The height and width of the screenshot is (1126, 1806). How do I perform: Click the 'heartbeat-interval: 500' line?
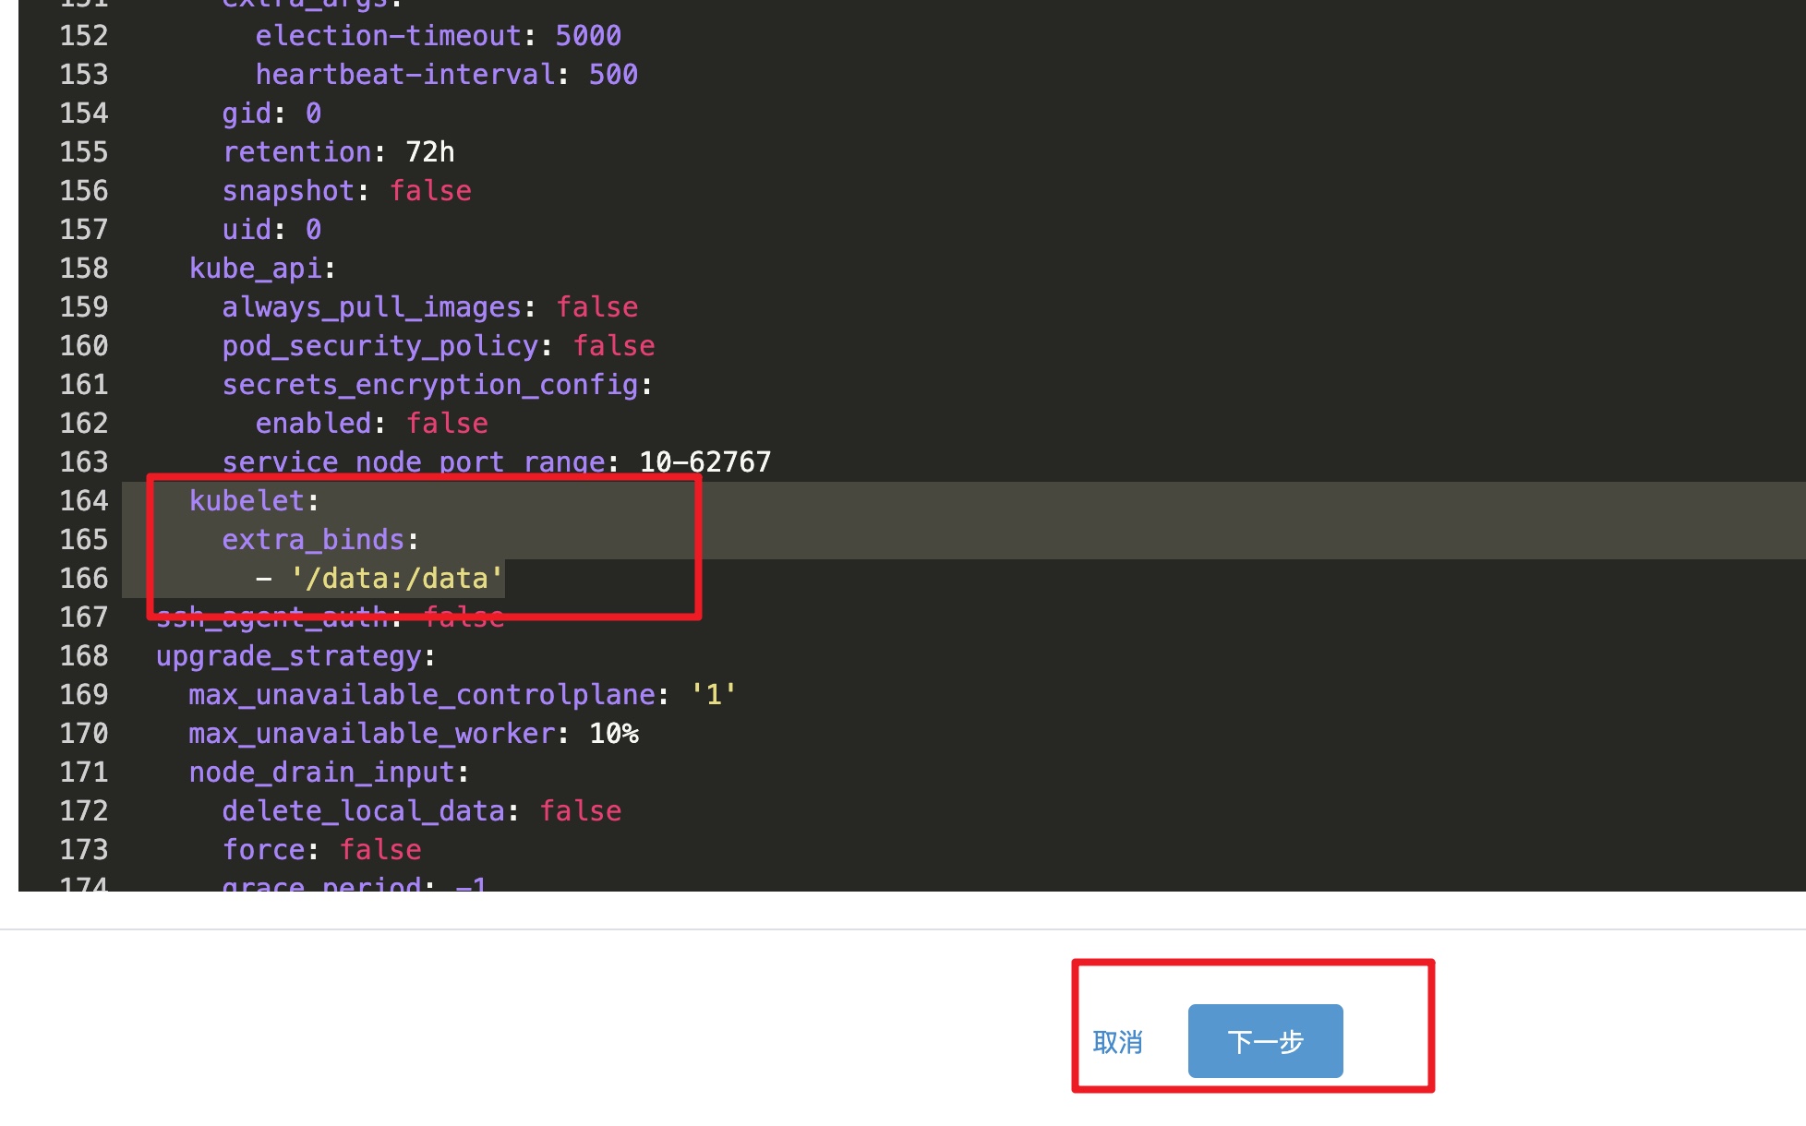[446, 75]
